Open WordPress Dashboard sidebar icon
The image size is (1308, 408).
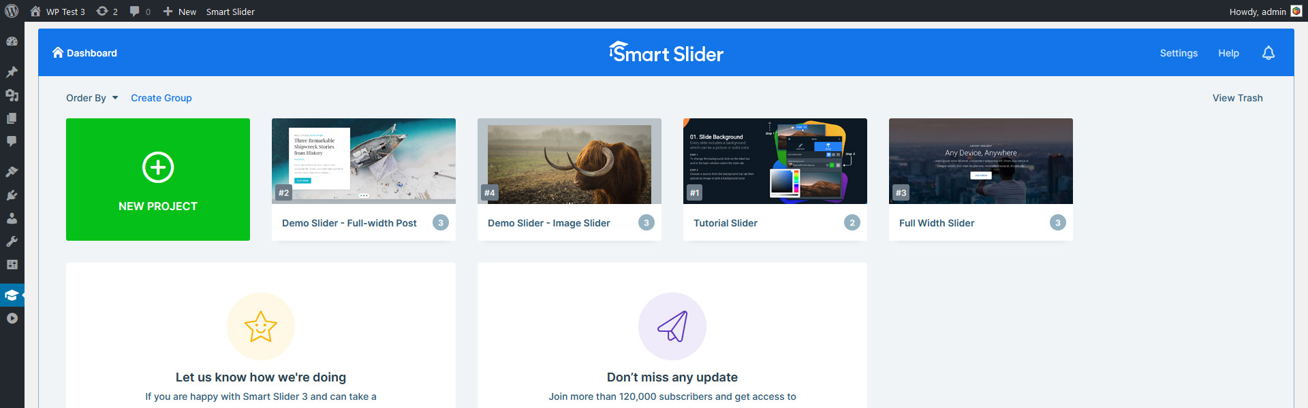click(x=12, y=41)
